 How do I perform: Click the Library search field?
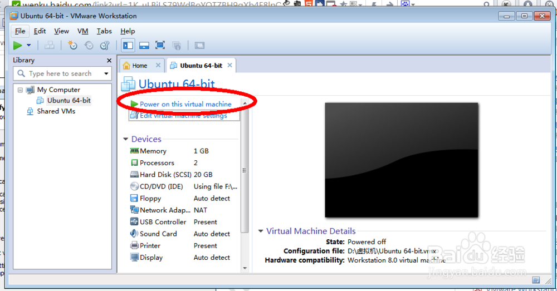(62, 73)
